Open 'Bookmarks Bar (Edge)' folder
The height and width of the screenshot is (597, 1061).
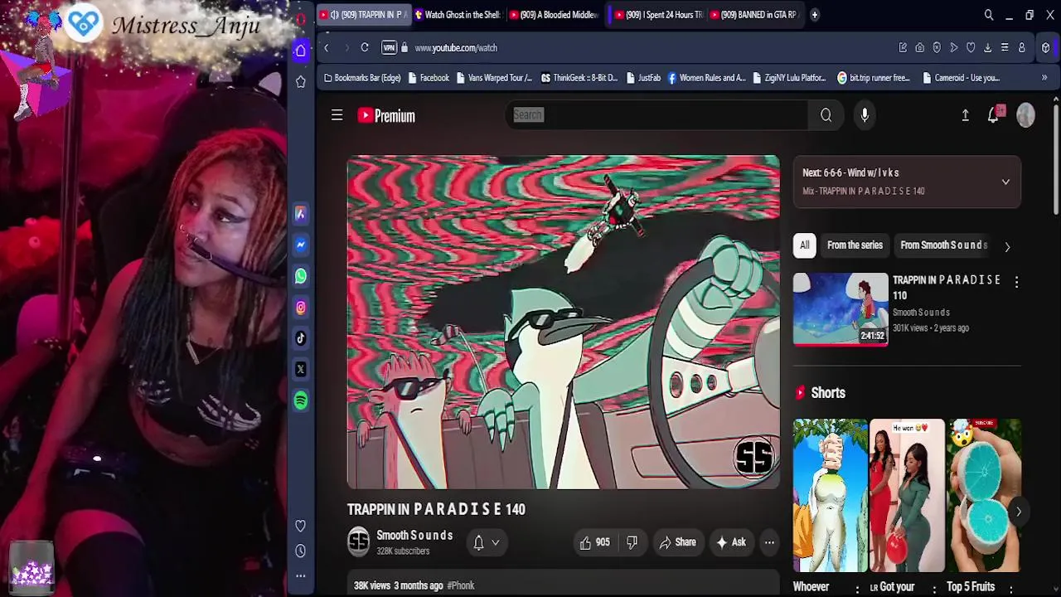[362, 78]
